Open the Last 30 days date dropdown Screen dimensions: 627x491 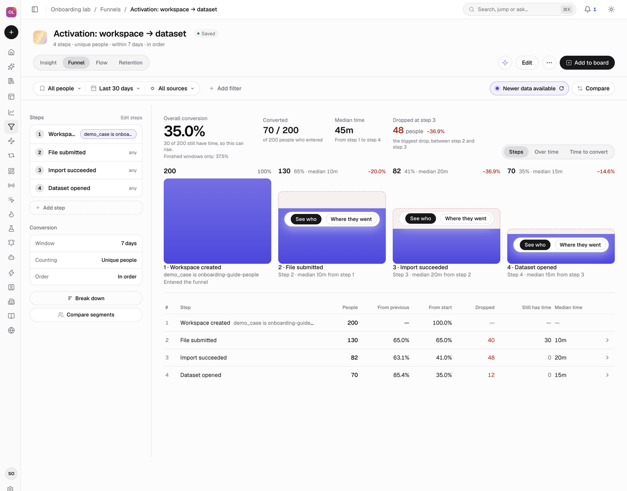(116, 89)
